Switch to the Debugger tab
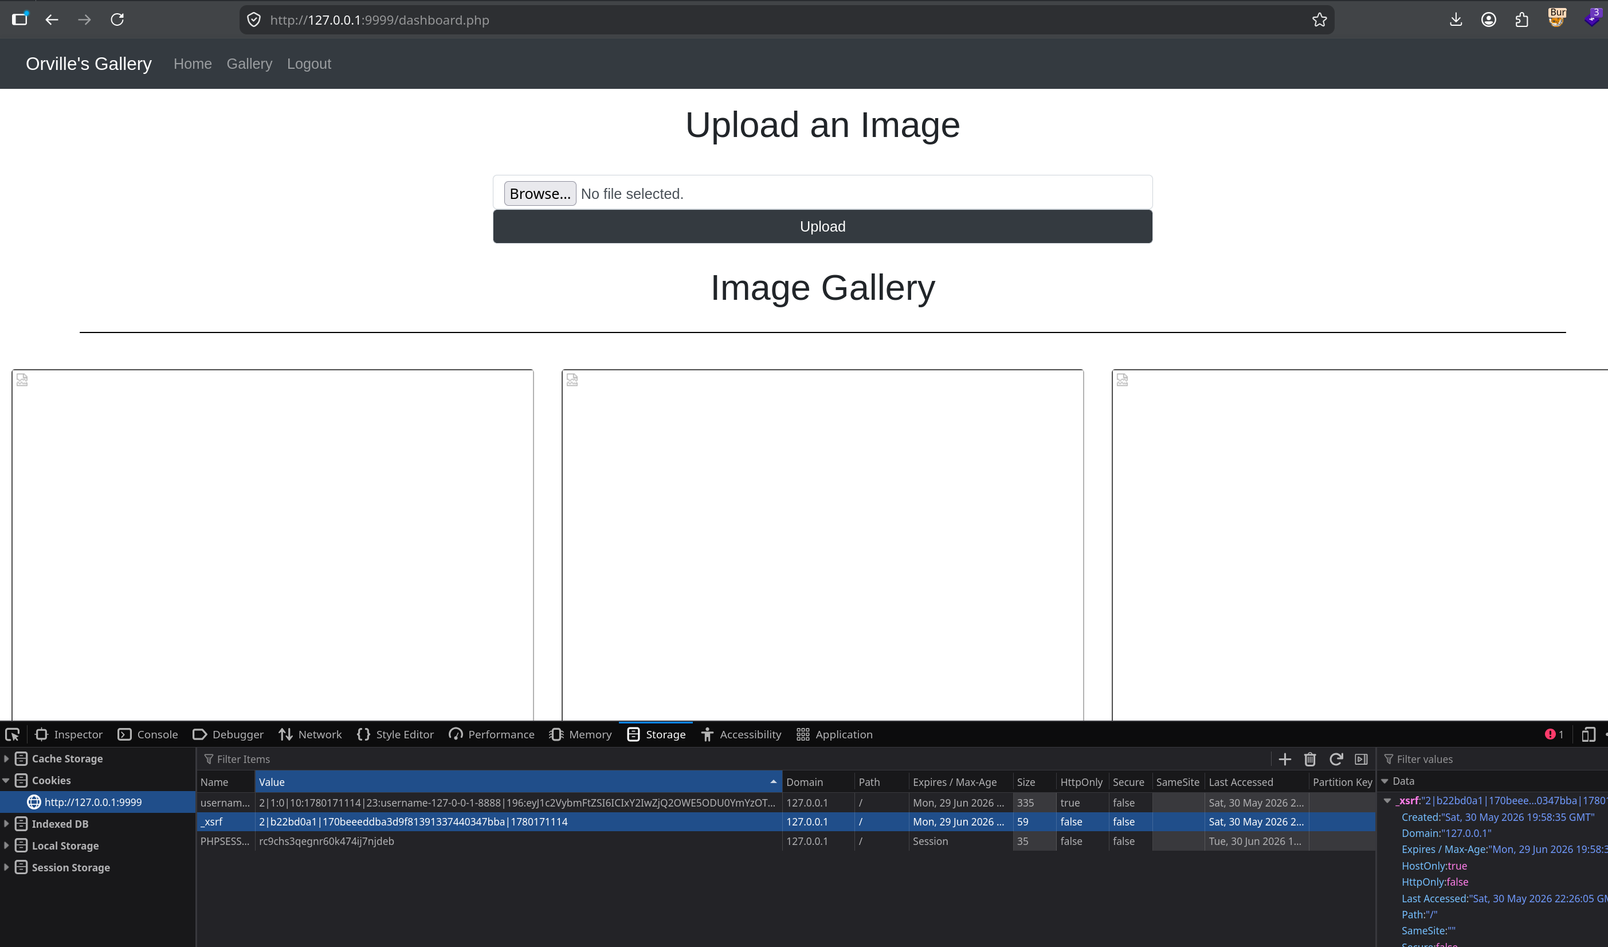 (x=228, y=734)
